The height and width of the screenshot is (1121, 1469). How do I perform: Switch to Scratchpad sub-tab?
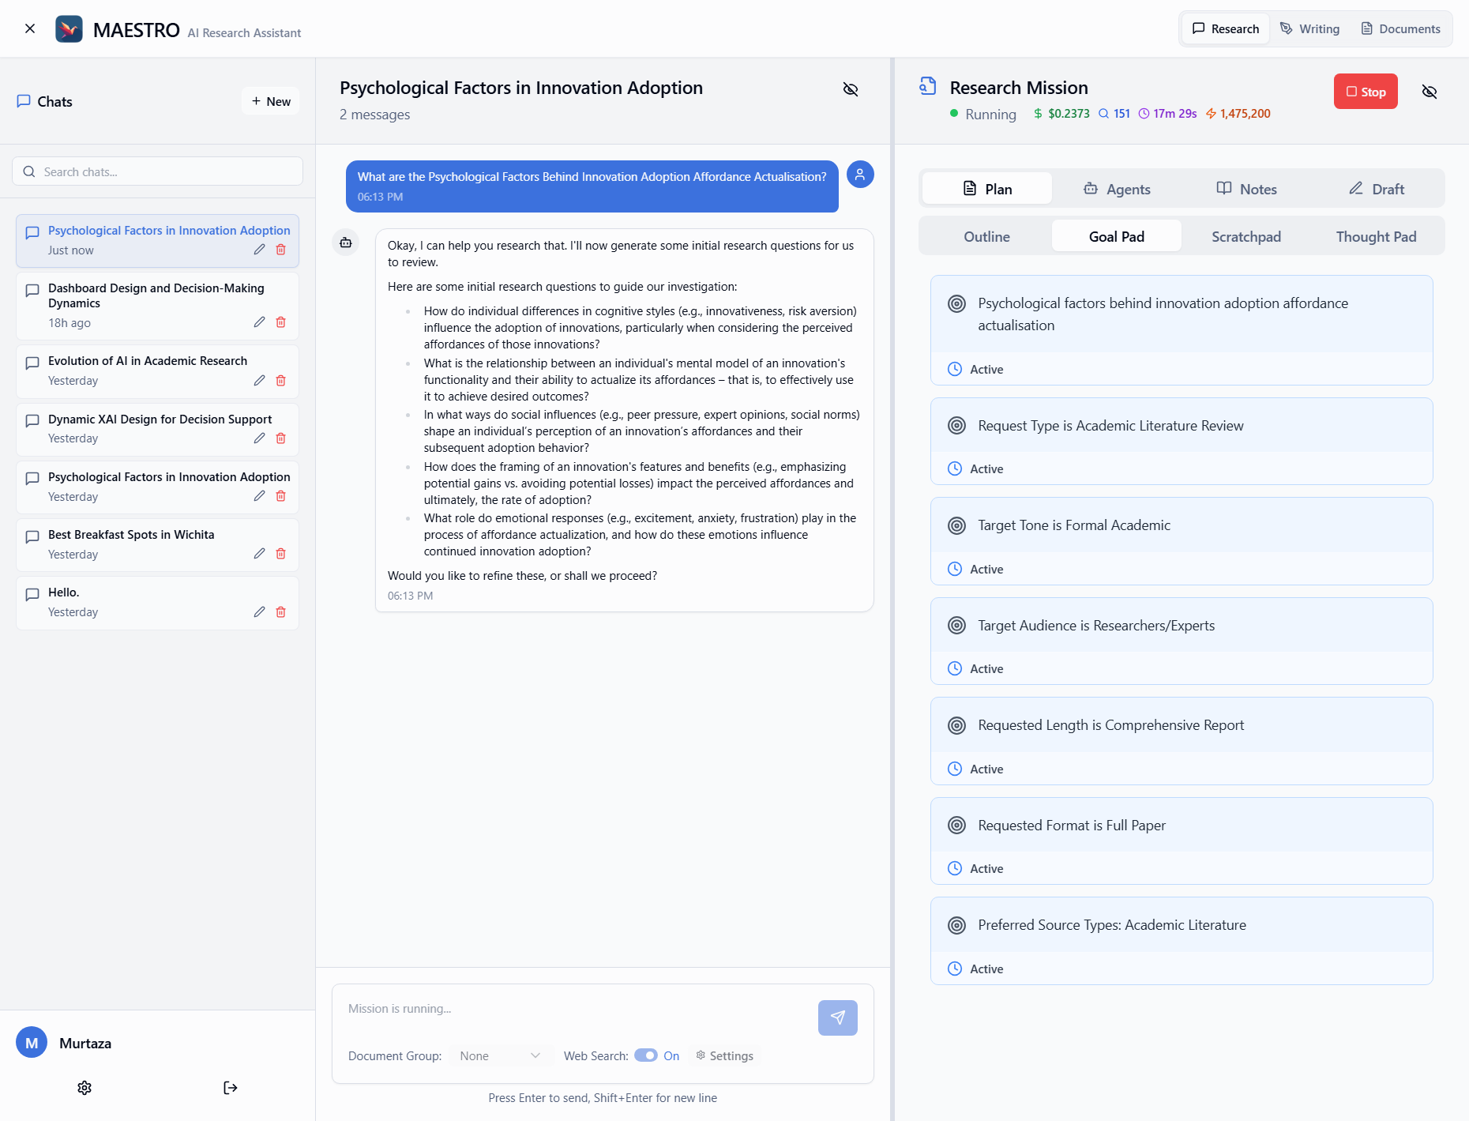click(x=1246, y=236)
